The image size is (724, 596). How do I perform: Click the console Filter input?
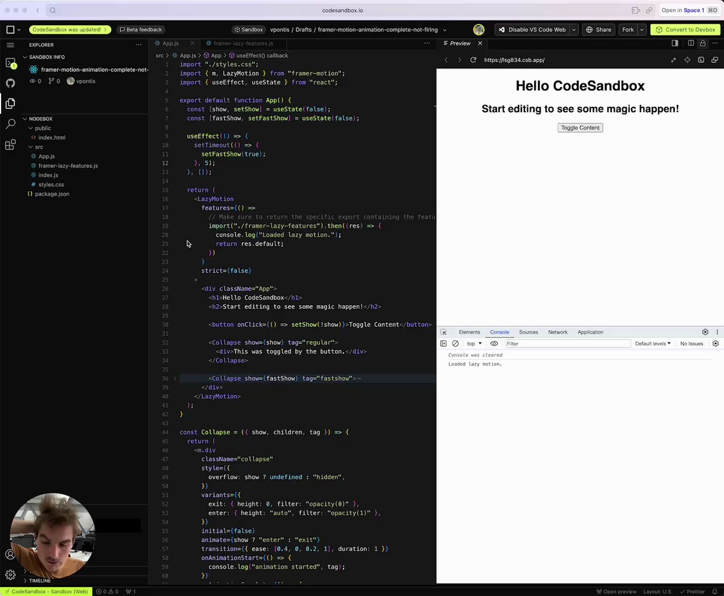click(567, 344)
